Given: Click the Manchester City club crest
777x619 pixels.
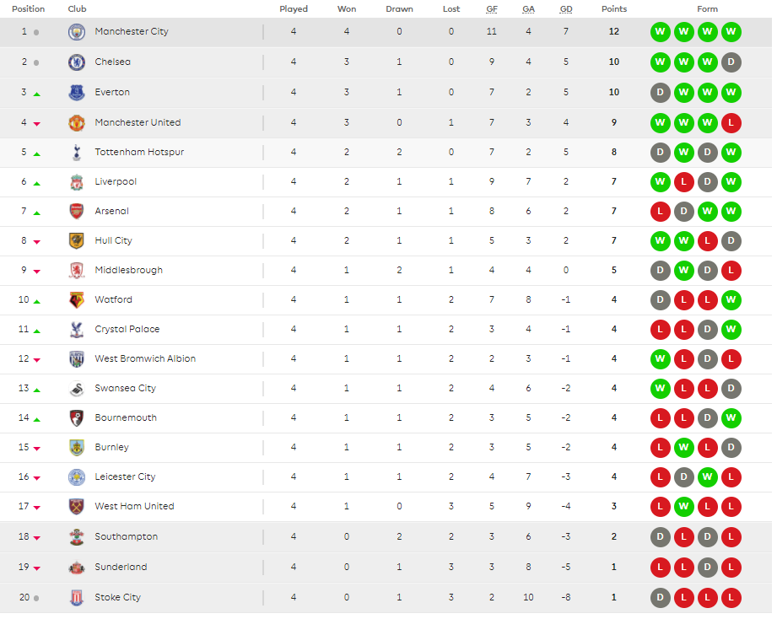Looking at the screenshot, I should point(76,32).
